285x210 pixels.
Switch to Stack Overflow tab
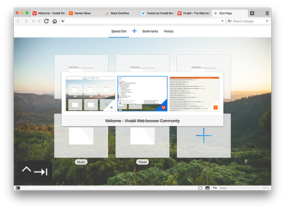click(122, 13)
